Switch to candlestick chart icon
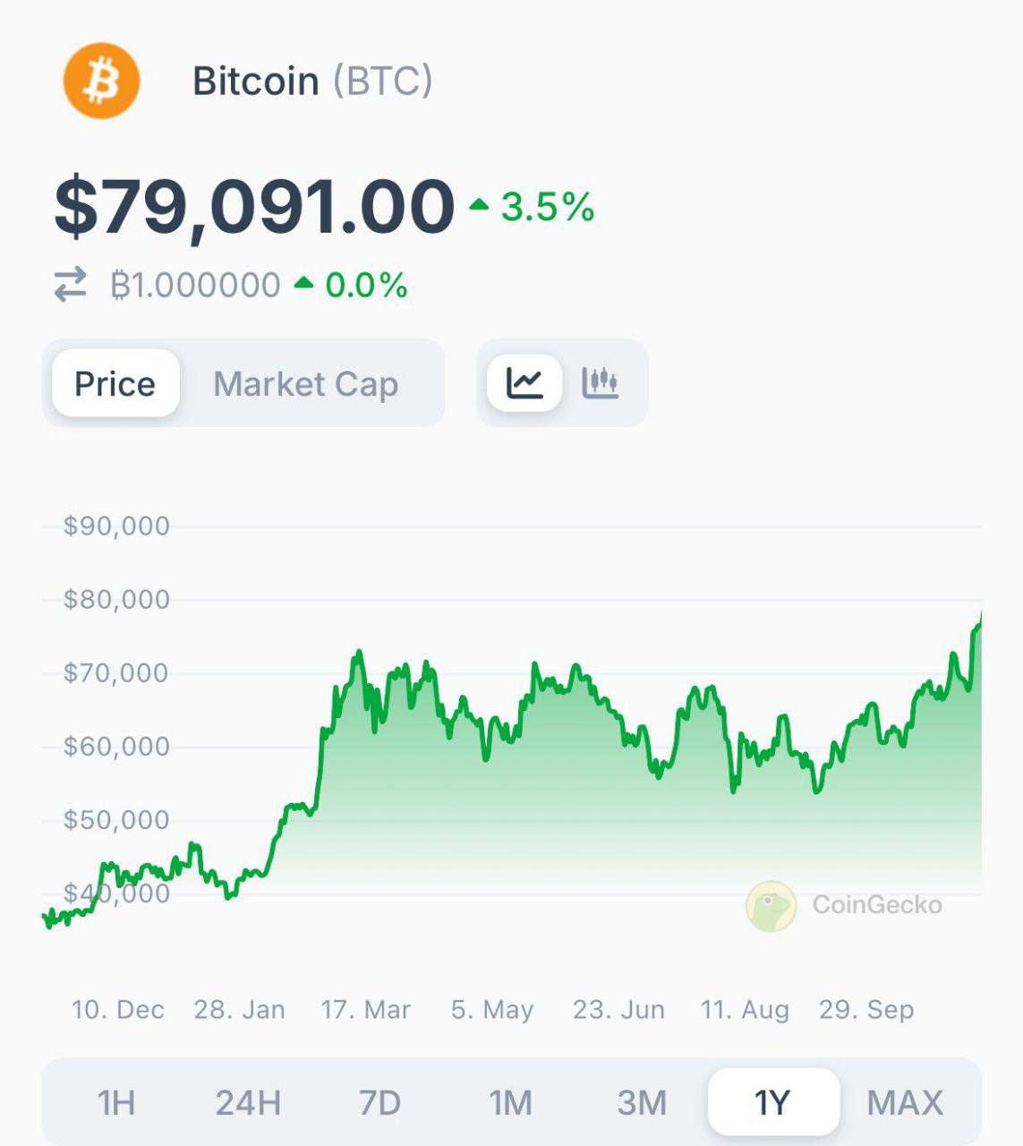This screenshot has height=1146, width=1023. 601,383
